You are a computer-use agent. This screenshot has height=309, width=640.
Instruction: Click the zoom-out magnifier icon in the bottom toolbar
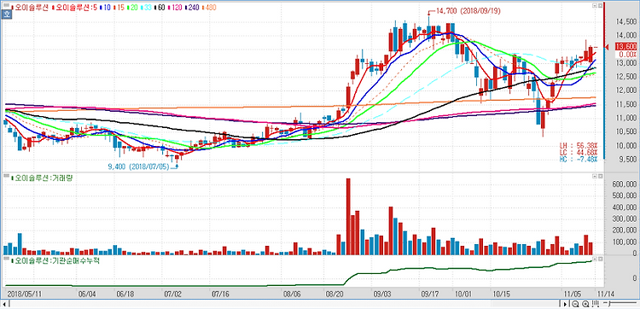tap(575, 304)
